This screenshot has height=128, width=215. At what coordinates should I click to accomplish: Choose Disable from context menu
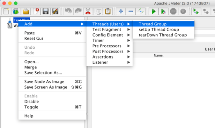pos(52,102)
